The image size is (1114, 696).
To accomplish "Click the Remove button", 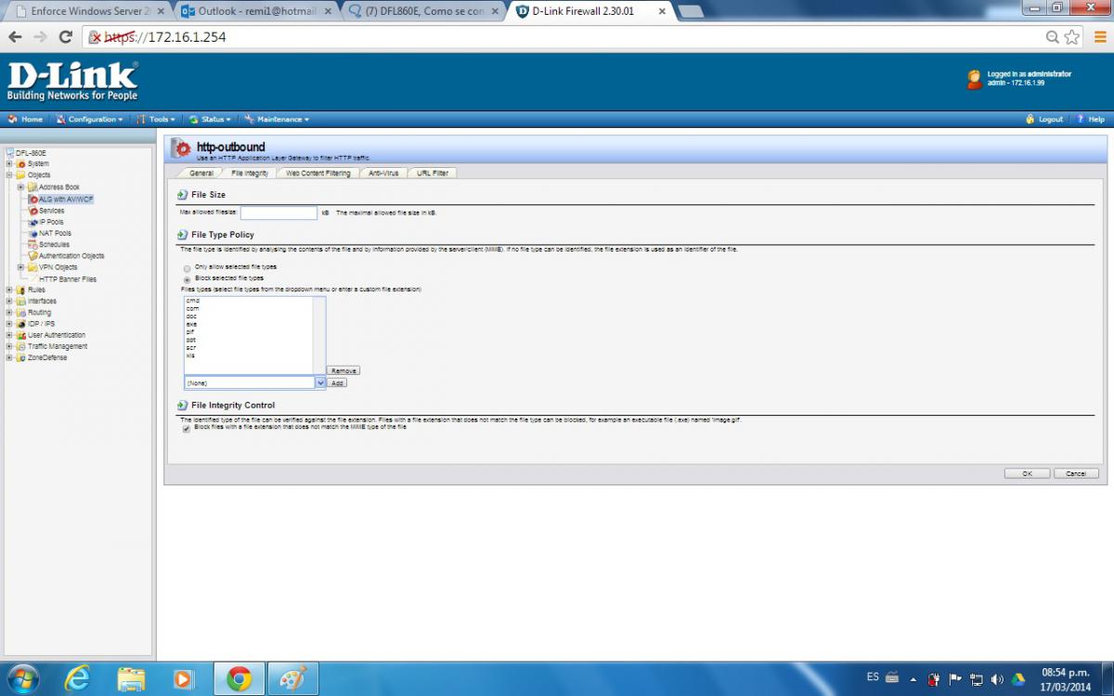I will pyautogui.click(x=343, y=371).
